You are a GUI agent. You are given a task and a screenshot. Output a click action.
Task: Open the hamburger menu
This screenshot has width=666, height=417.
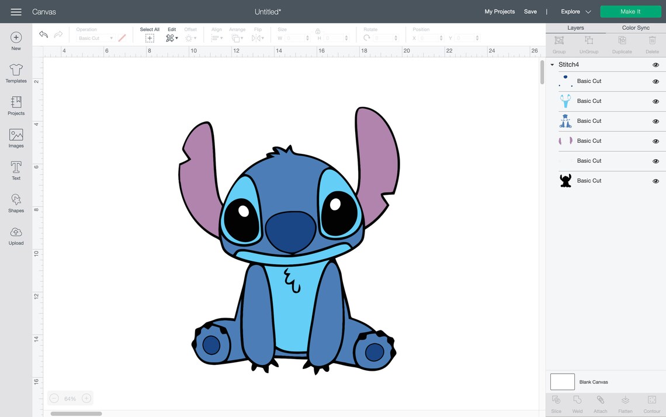click(x=16, y=11)
